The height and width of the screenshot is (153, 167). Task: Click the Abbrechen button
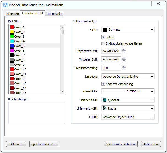tap(151, 144)
